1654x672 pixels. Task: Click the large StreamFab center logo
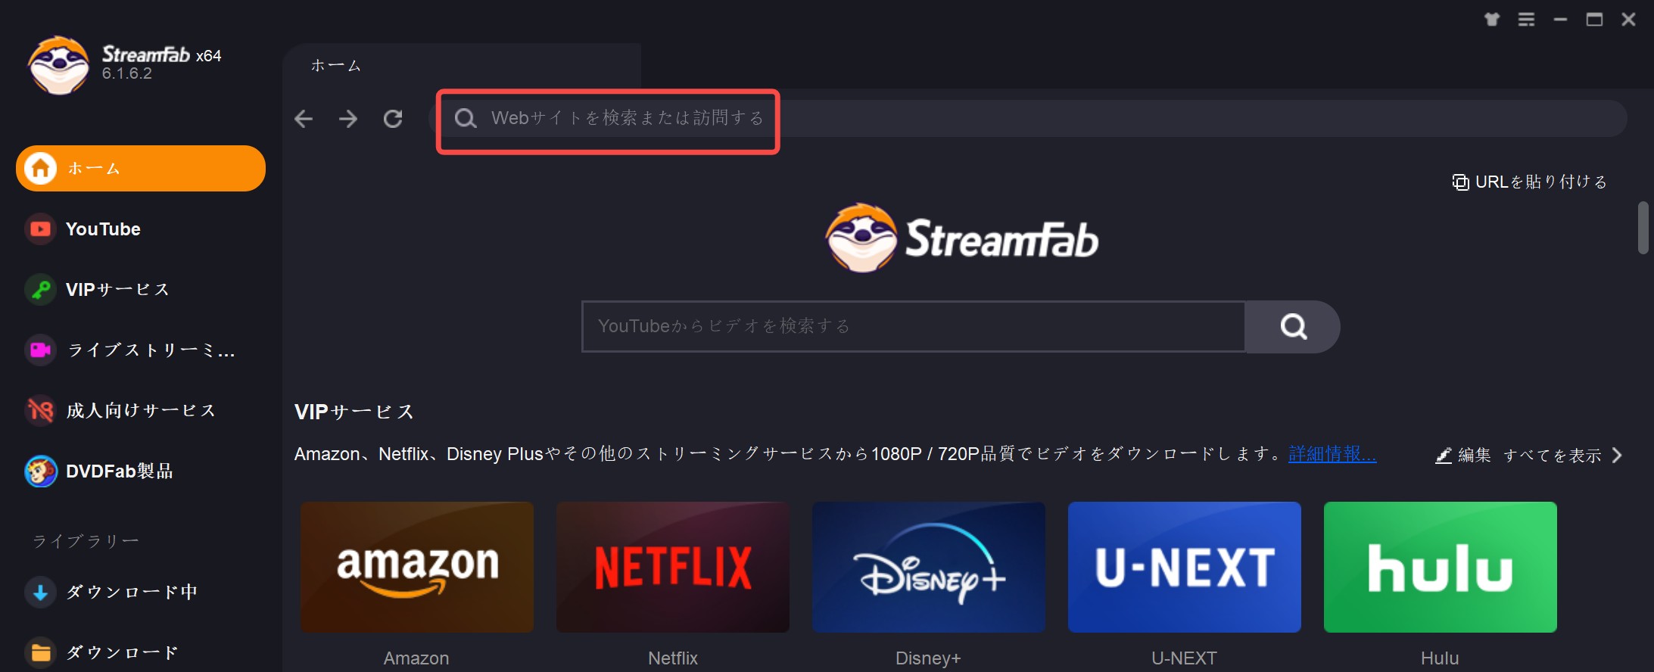[x=961, y=238]
